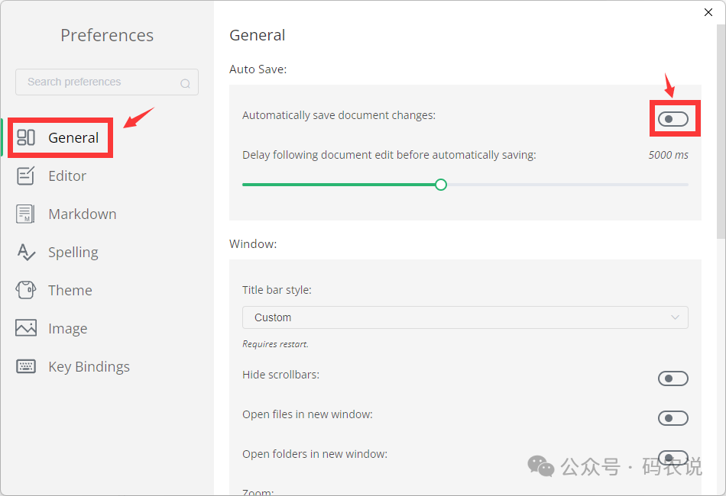
Task: Go to Key Bindings settings
Action: point(89,366)
